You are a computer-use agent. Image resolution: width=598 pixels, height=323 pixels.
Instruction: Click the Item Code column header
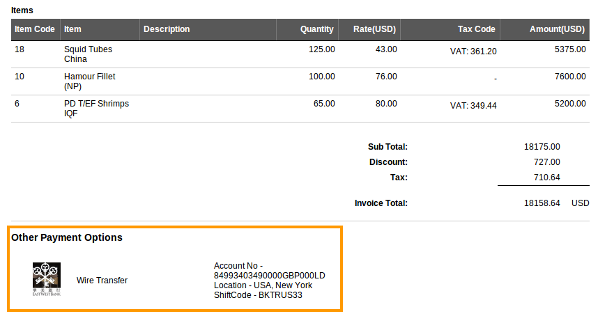click(35, 29)
